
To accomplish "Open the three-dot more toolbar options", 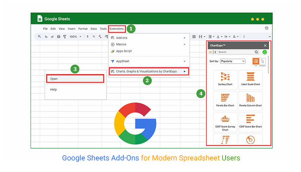I will click(x=244, y=37).
